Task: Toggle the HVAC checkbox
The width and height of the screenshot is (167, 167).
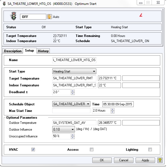Action: 33,150
